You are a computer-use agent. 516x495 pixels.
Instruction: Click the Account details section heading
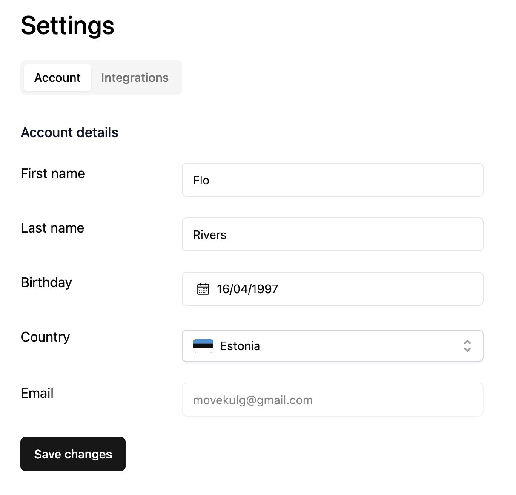[69, 132]
